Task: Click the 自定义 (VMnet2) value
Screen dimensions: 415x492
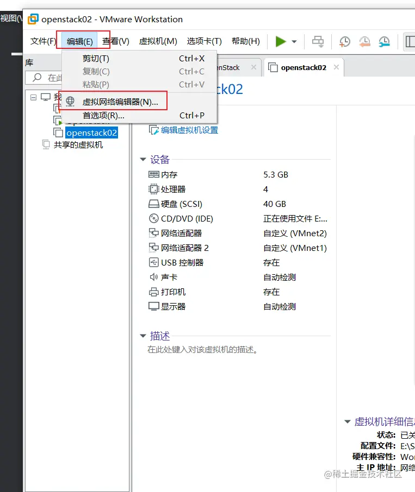Action: click(x=295, y=233)
